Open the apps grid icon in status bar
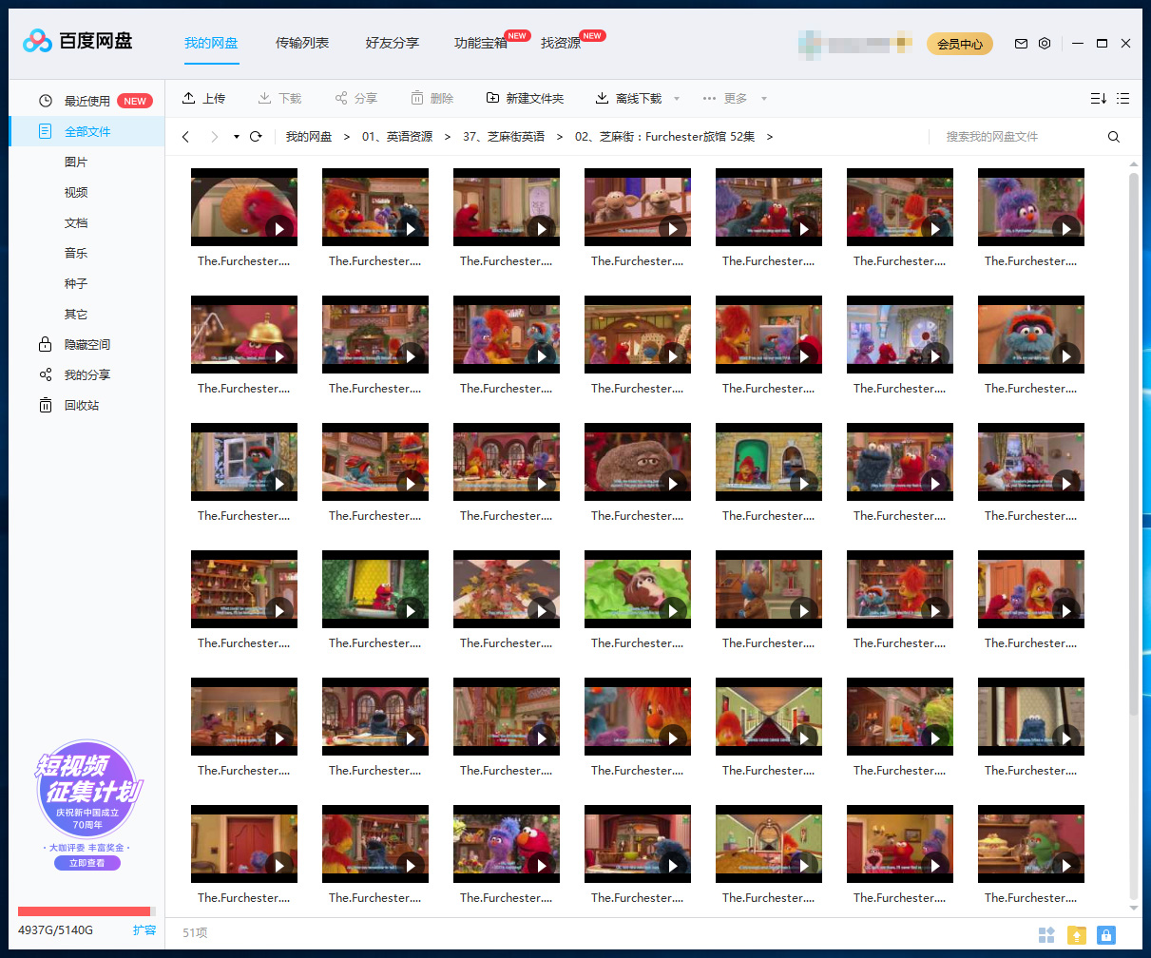1151x958 pixels. tap(1046, 935)
